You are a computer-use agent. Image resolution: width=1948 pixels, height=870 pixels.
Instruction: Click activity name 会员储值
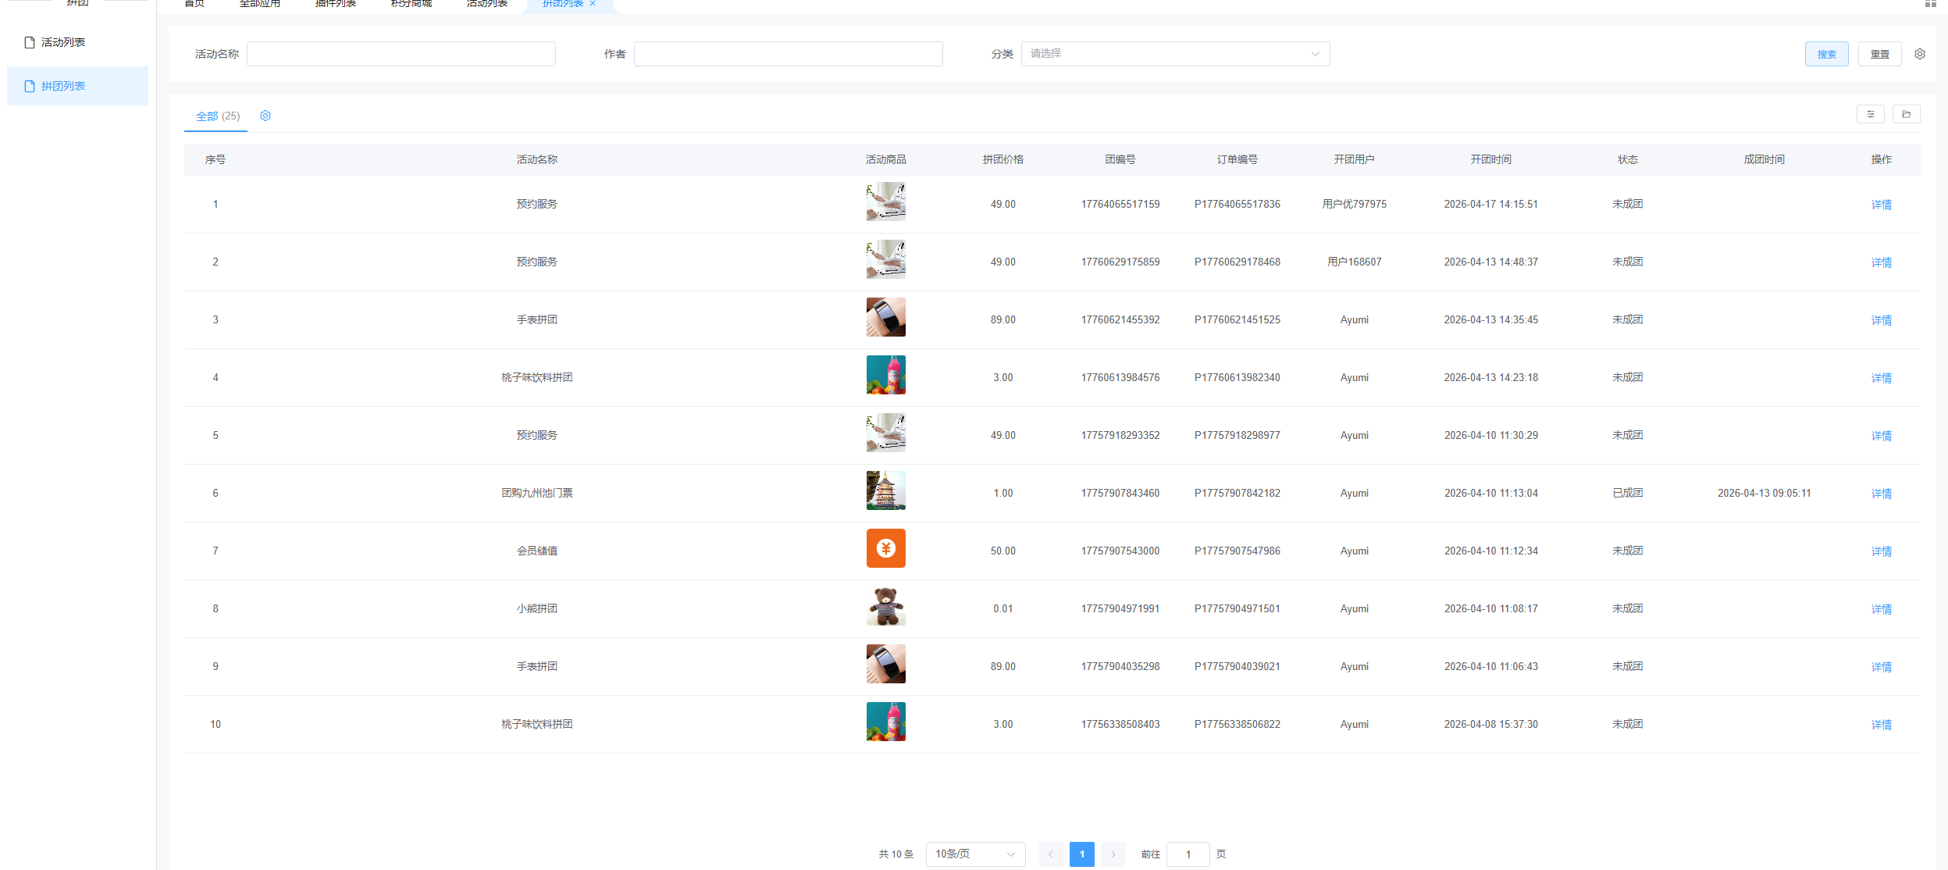[537, 551]
